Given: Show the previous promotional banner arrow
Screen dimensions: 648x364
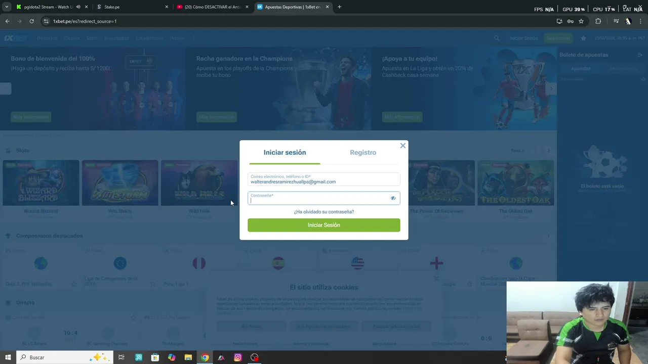Looking at the screenshot, I should 5,88.
